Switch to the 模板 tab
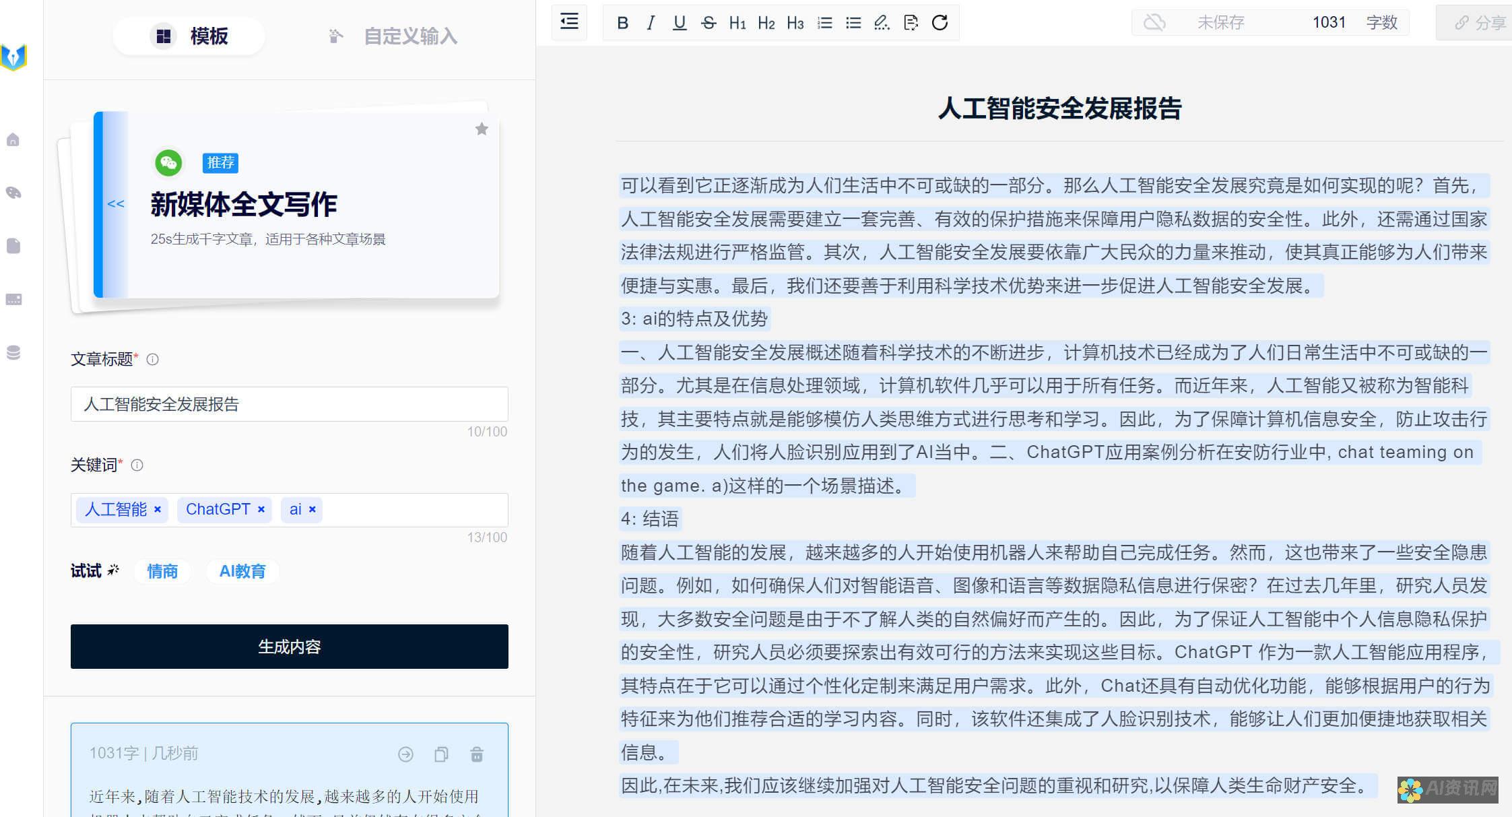1512x817 pixels. click(189, 36)
